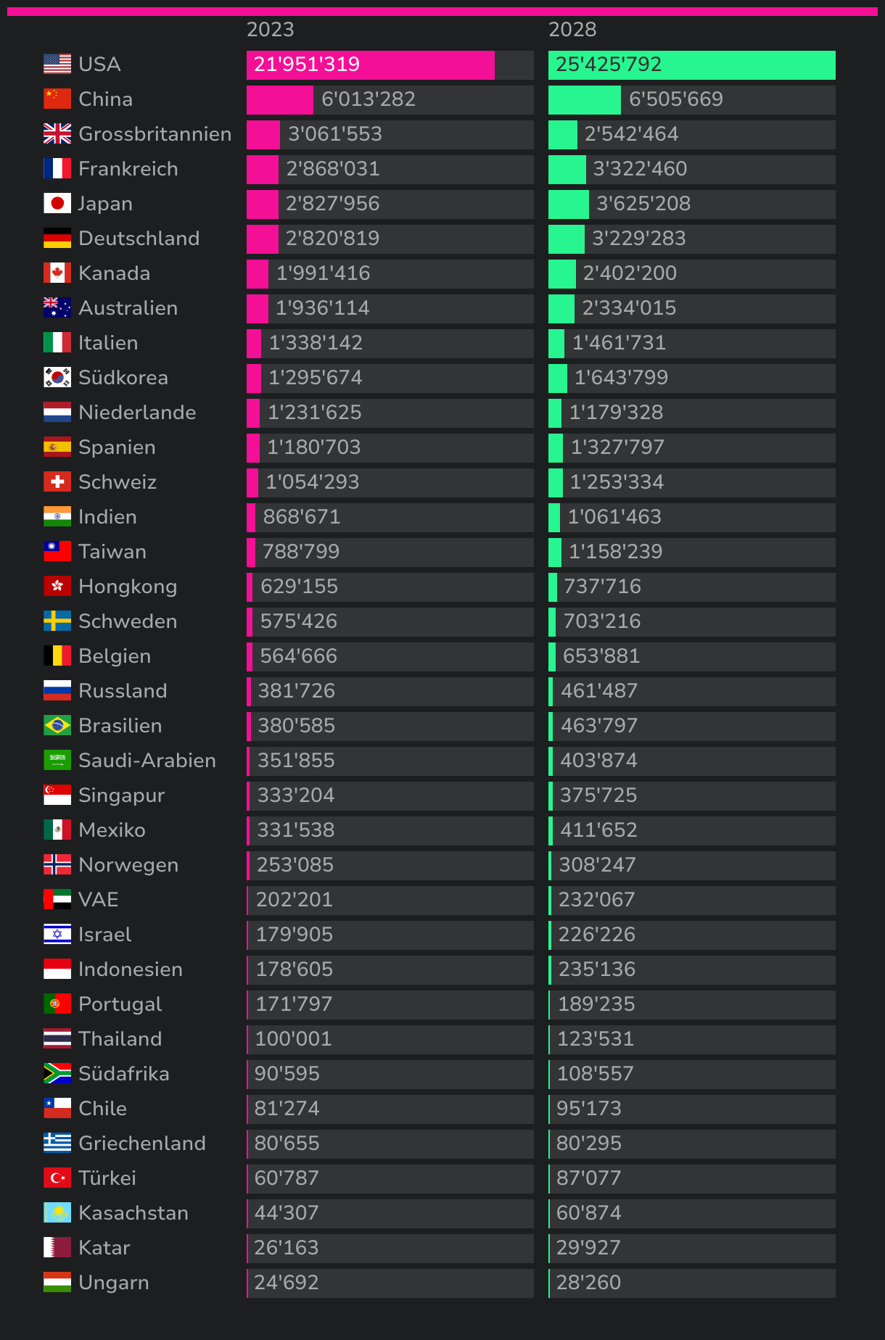Click the Saudi-Arabien country label
Screen dimensions: 885x1340
147,761
